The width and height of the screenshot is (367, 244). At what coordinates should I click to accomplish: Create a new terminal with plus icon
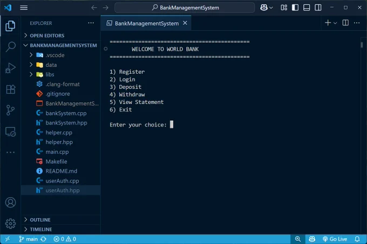(x=328, y=23)
